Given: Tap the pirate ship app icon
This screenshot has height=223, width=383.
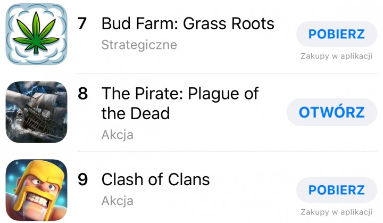Looking at the screenshot, I should (x=36, y=112).
